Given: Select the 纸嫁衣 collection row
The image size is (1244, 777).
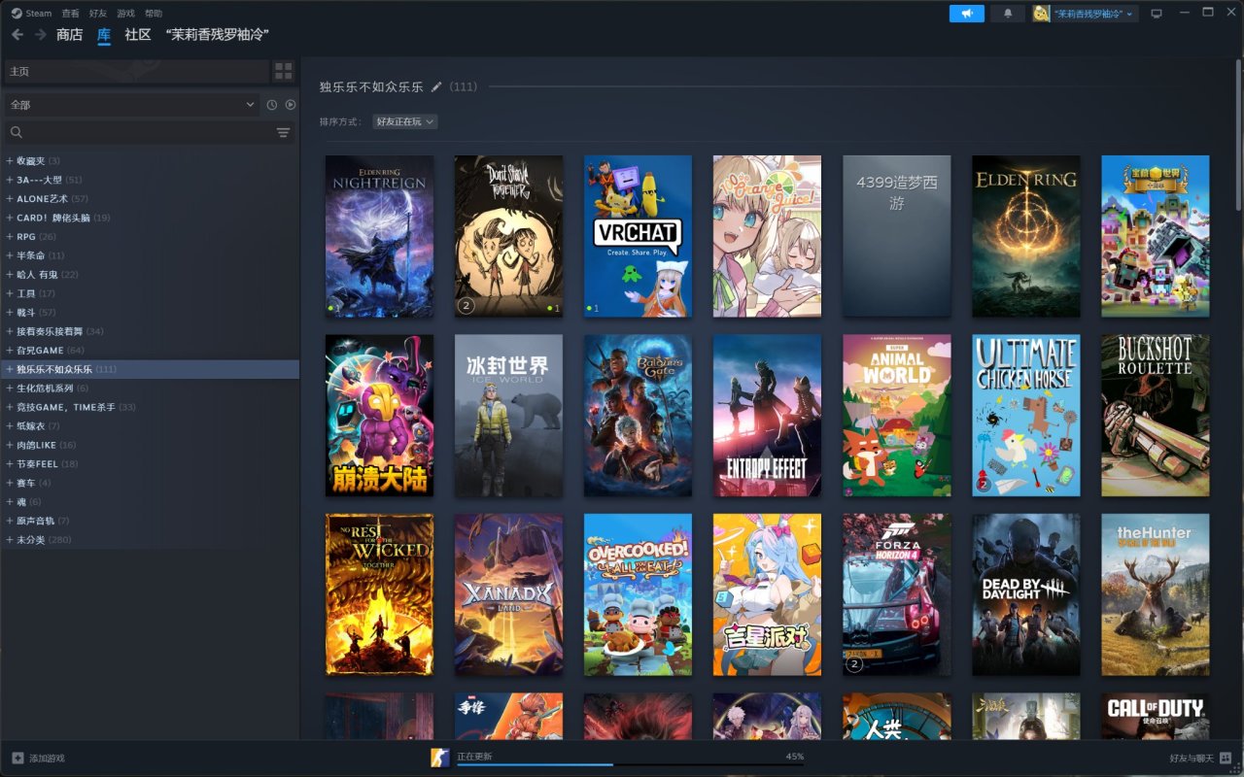Looking at the screenshot, I should pyautogui.click(x=150, y=426).
